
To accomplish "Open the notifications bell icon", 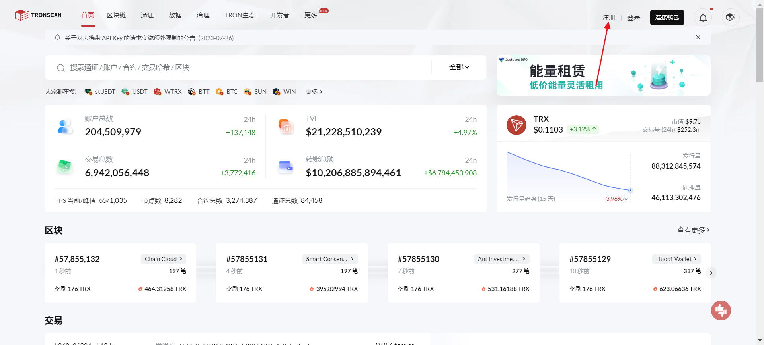I will point(703,17).
